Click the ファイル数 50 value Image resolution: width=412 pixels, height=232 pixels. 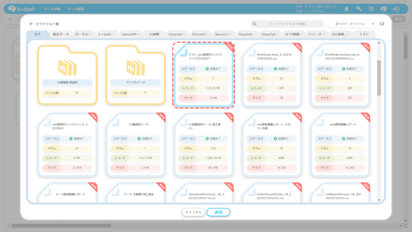tap(77, 93)
